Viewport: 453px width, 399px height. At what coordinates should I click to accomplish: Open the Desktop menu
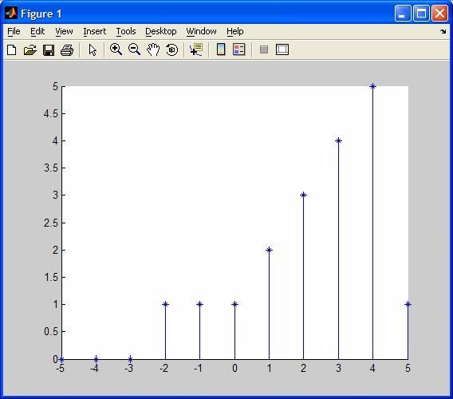(x=160, y=31)
